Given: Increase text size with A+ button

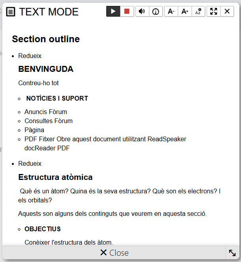Looking at the screenshot, I should (x=185, y=11).
